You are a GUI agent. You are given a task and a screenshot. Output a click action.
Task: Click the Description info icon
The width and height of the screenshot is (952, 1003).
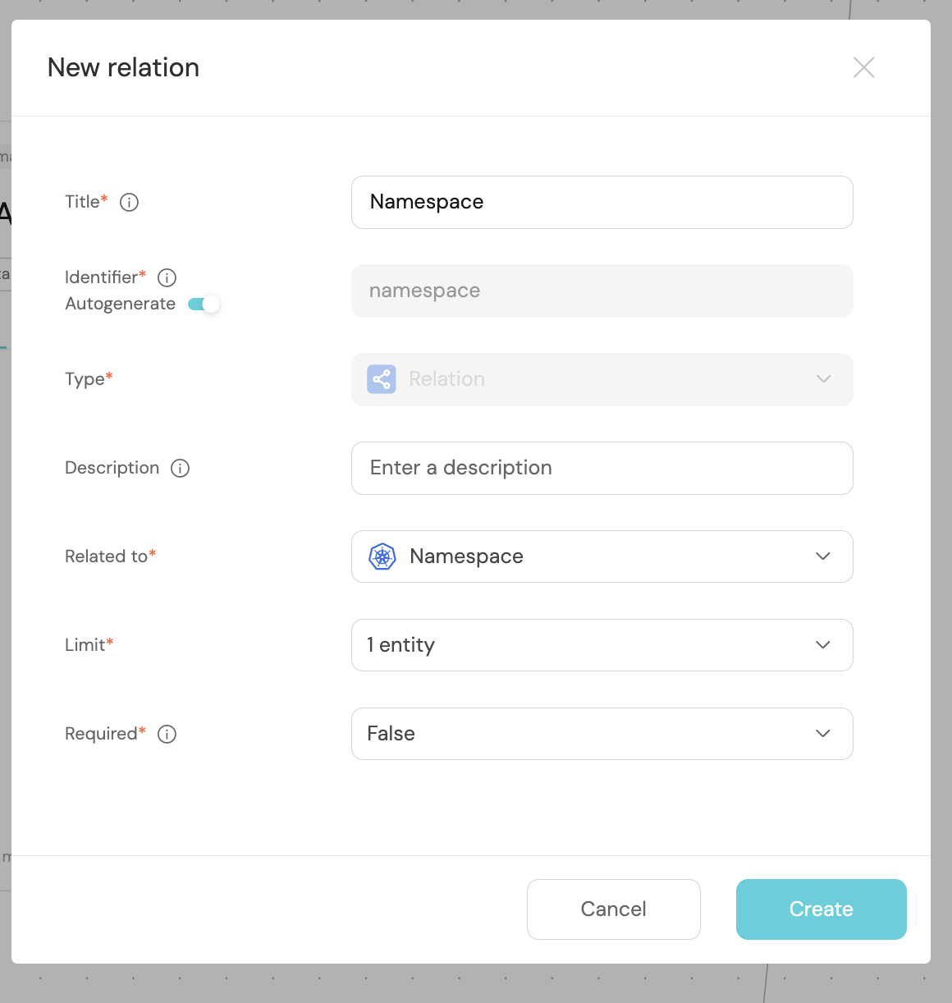180,468
